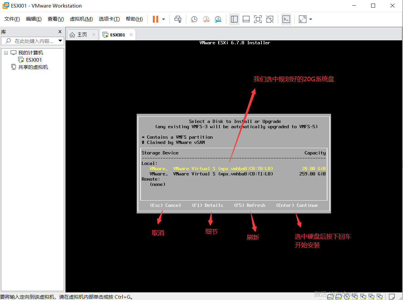Click the stretch guest display icon
403x300 pixels.
(302, 19)
